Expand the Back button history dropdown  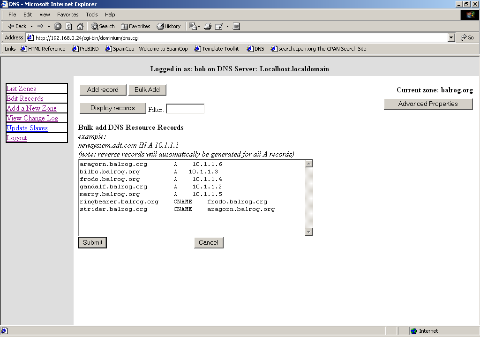pyautogui.click(x=32, y=26)
